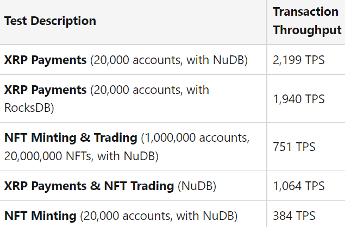Select the NFT Minting & Trading row description
The image size is (345, 227).
click(x=127, y=147)
